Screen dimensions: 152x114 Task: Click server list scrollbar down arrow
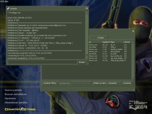coord(133,78)
